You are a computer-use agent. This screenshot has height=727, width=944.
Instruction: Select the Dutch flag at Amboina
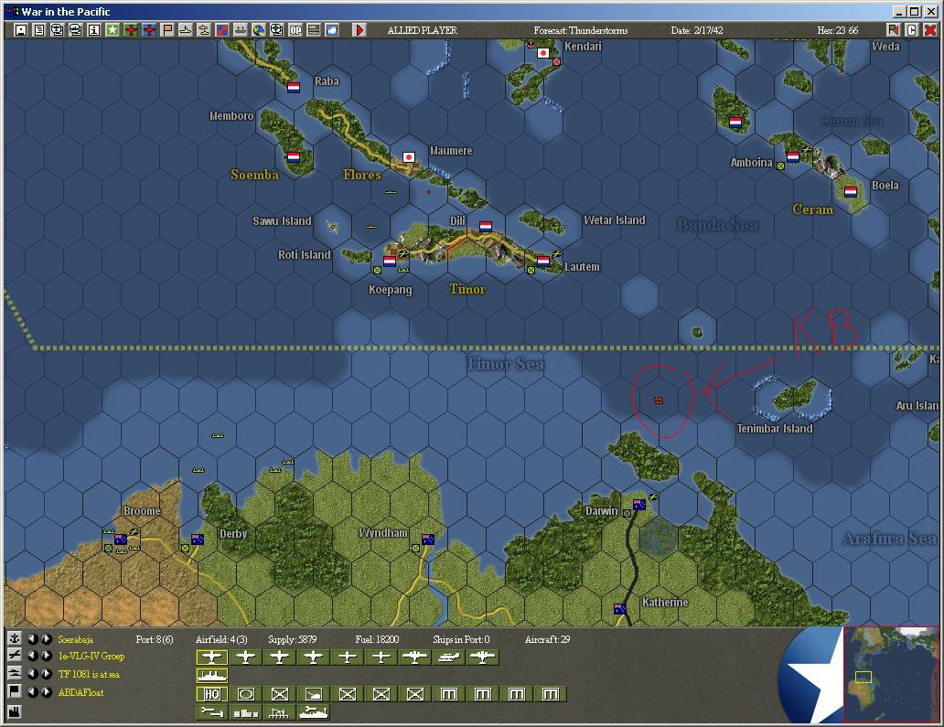[793, 157]
